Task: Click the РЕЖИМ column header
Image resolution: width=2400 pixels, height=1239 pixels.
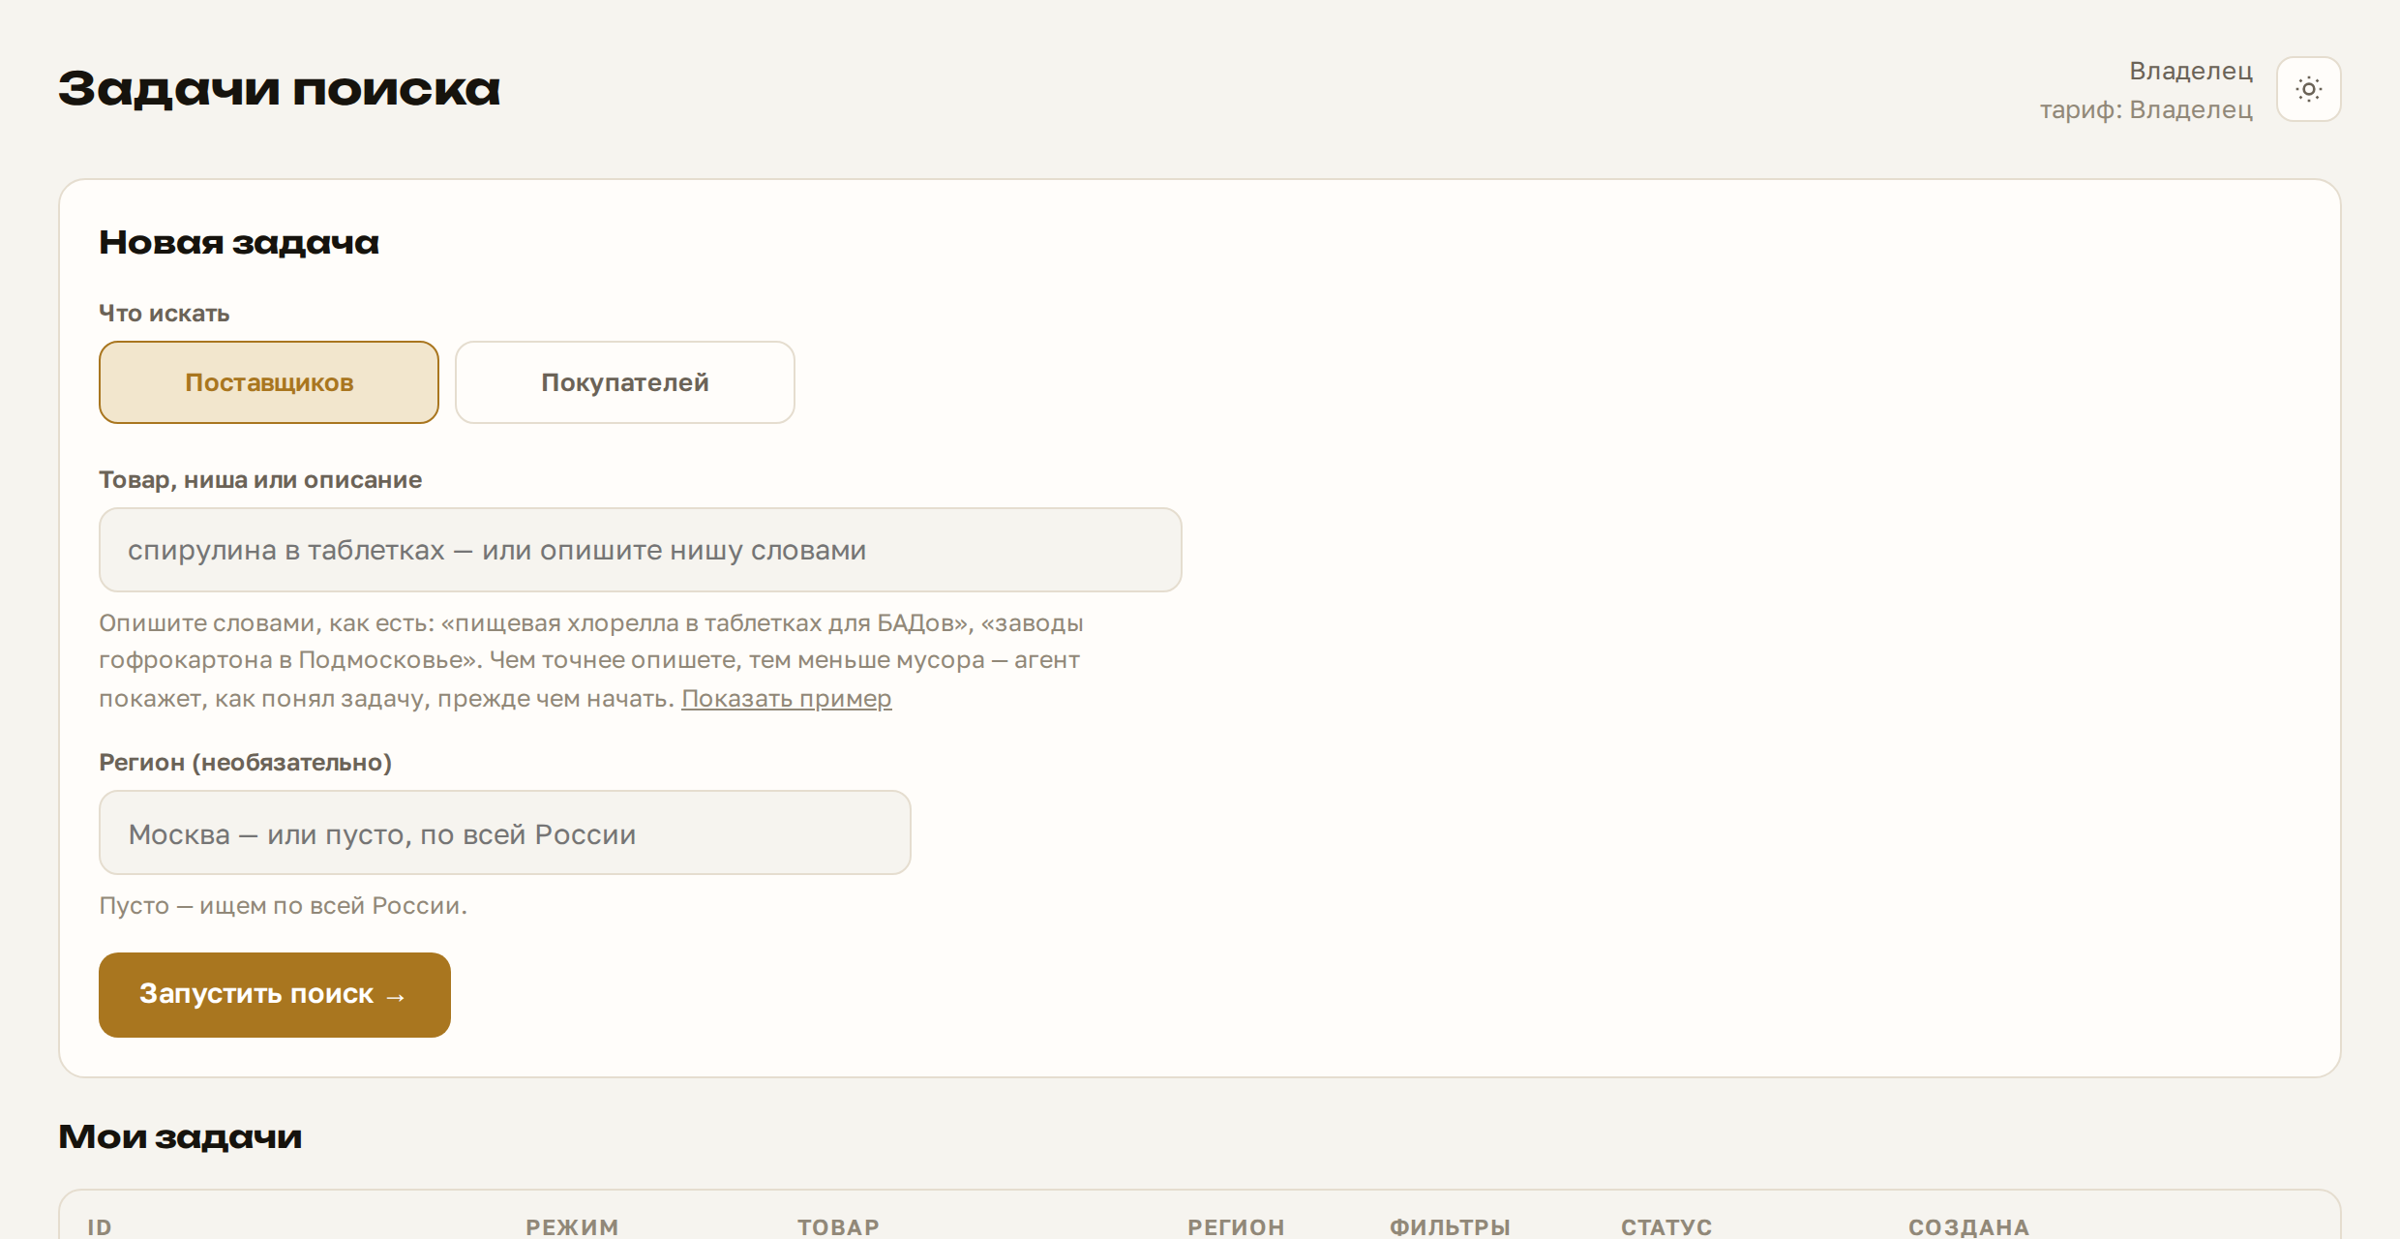Action: (572, 1227)
